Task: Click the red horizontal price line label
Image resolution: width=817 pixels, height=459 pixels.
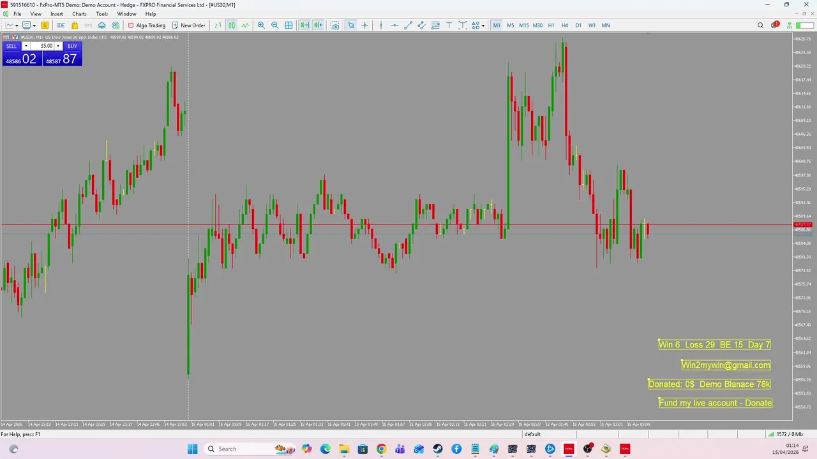Action: pyautogui.click(x=802, y=225)
